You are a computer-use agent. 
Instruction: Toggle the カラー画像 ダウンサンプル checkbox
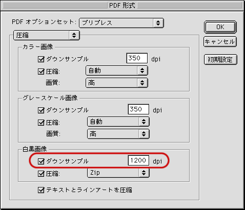[41, 59]
